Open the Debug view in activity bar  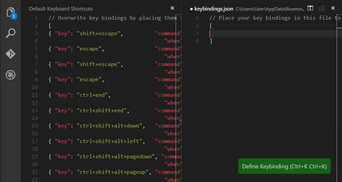coord(10,75)
